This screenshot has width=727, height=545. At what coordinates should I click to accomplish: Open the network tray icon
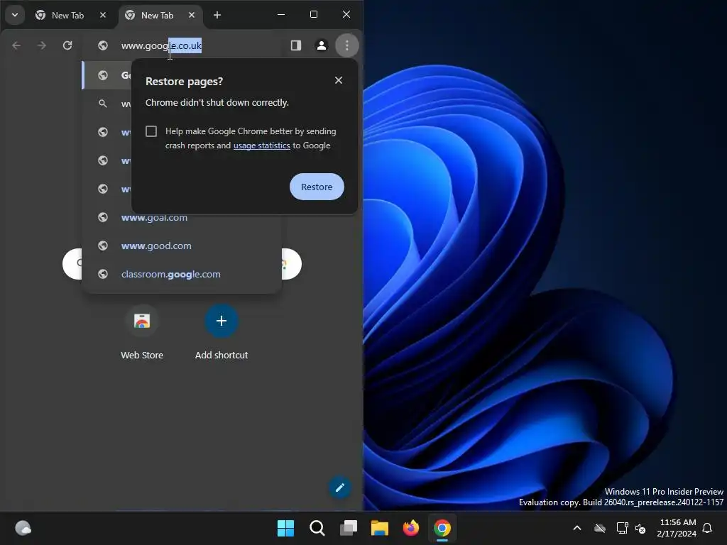point(622,528)
